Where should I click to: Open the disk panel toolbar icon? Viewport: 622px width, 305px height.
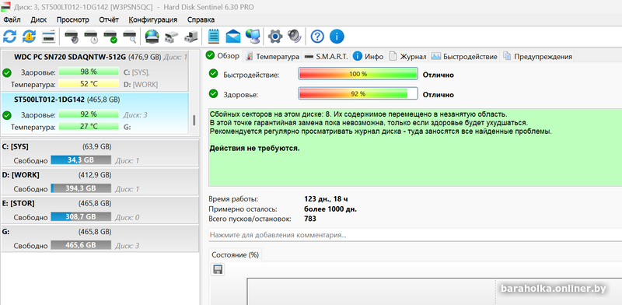(x=48, y=37)
